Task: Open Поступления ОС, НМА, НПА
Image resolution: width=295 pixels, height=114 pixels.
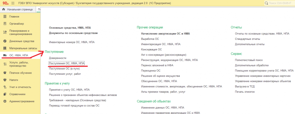Action: click(67, 64)
